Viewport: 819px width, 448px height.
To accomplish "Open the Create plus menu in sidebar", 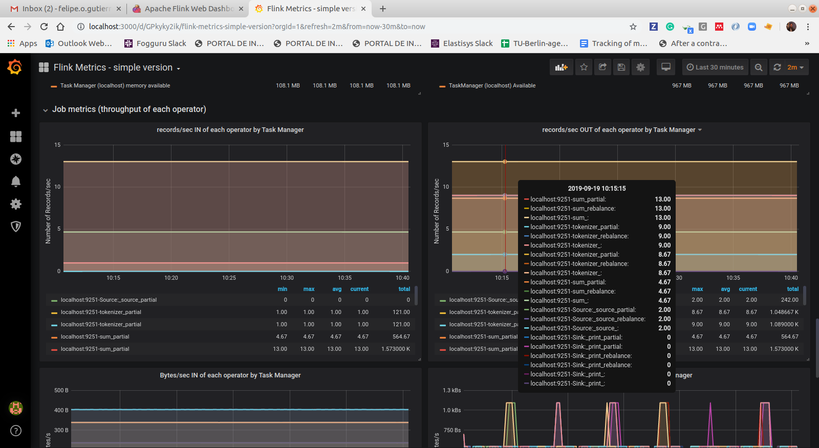I will tap(16, 113).
